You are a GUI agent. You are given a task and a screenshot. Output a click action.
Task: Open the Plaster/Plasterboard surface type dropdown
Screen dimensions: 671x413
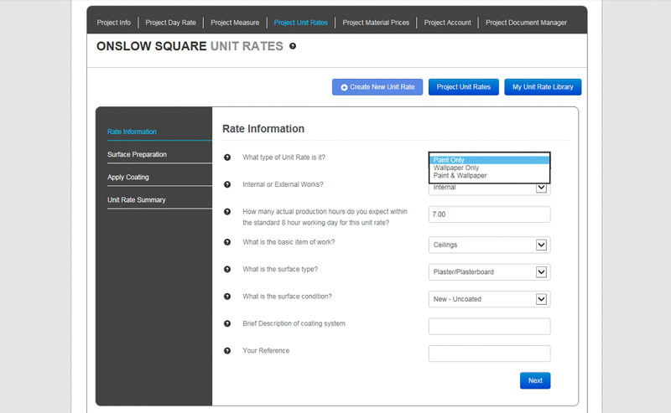tap(541, 272)
